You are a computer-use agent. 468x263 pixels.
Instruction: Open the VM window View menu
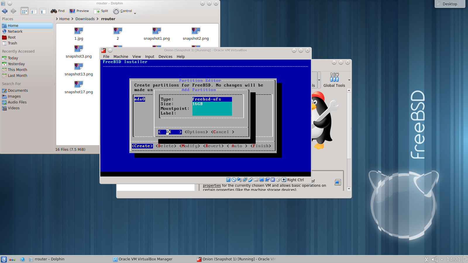point(137,57)
